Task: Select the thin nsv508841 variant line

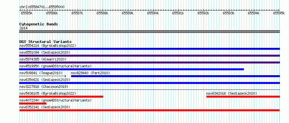Action: coord(43,76)
